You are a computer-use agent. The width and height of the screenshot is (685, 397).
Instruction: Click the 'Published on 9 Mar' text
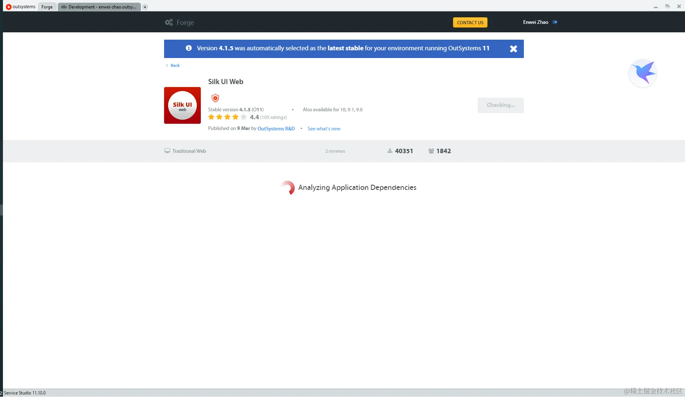[x=229, y=129]
